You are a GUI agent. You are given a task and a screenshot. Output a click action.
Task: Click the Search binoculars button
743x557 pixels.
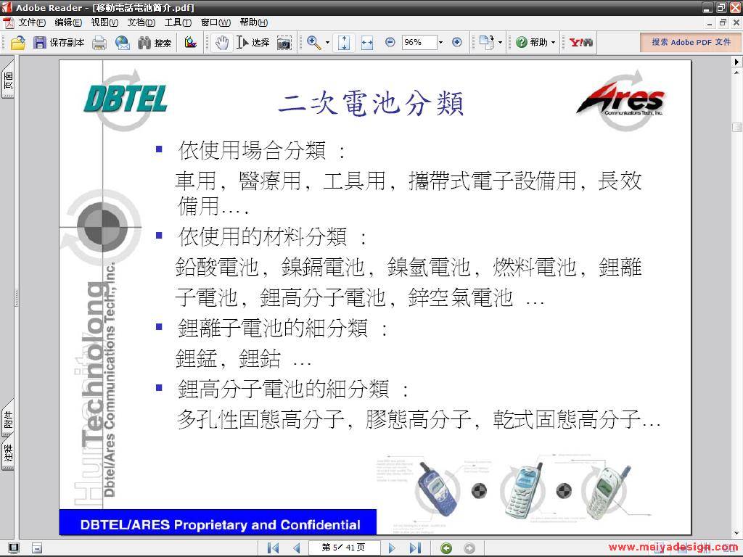coord(154,43)
